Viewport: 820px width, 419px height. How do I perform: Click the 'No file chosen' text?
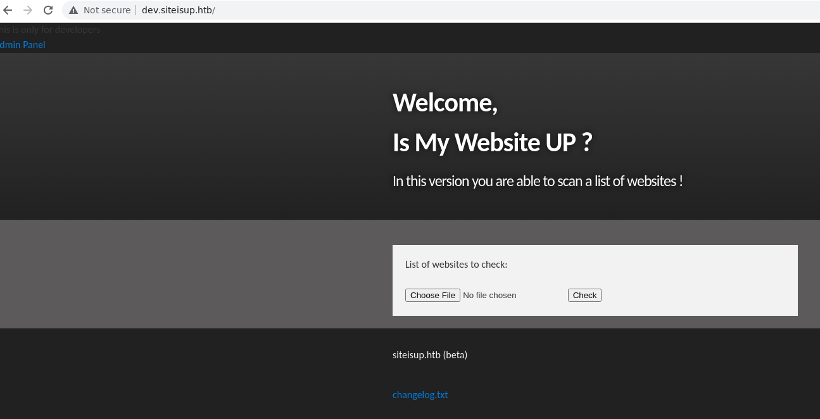[x=489, y=296]
